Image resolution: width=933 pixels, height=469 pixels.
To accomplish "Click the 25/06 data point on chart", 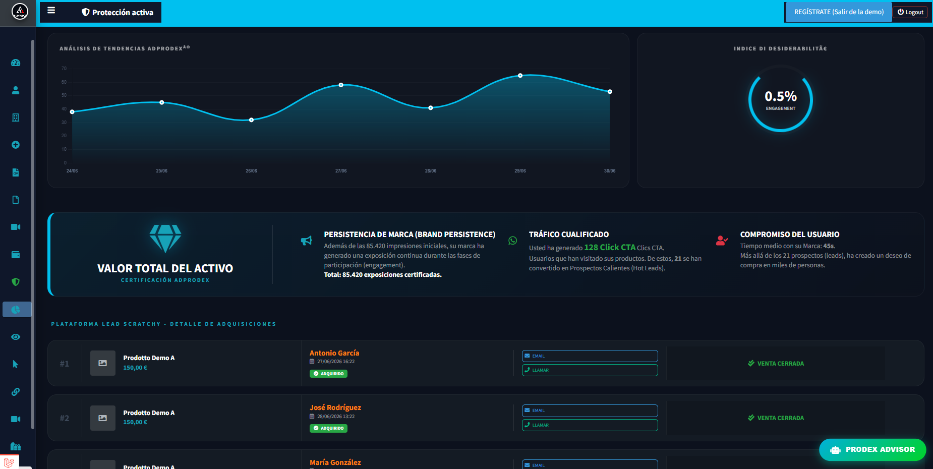I will (x=162, y=102).
